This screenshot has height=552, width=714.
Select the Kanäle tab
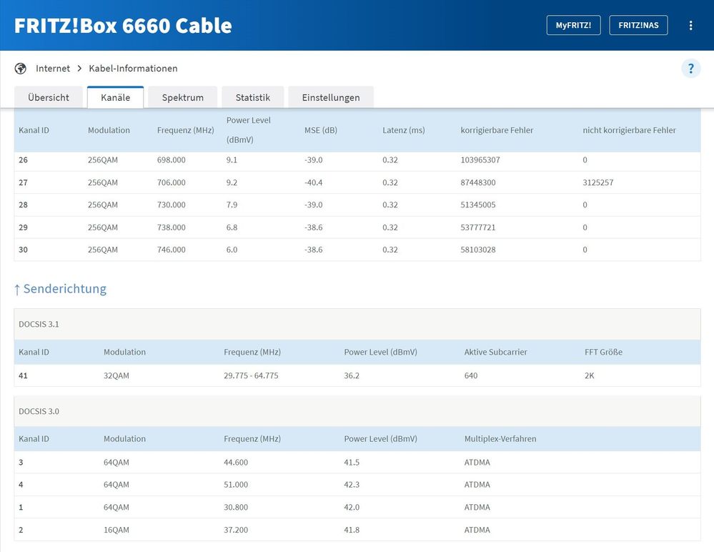115,97
